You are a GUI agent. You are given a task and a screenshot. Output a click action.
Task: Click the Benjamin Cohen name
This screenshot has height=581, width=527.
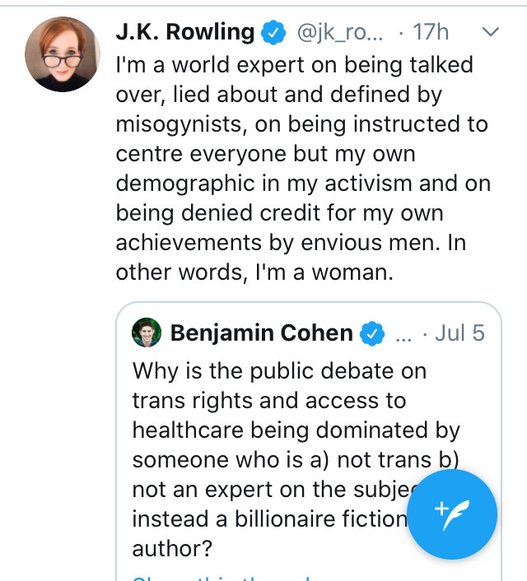coord(261,333)
